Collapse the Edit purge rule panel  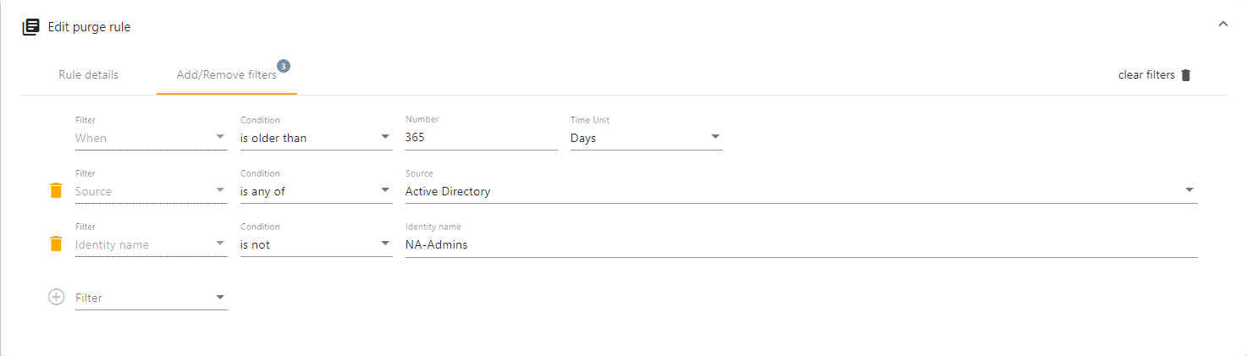[1222, 25]
